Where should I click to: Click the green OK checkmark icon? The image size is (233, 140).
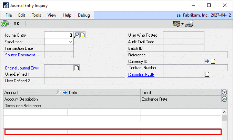click(x=5, y=24)
